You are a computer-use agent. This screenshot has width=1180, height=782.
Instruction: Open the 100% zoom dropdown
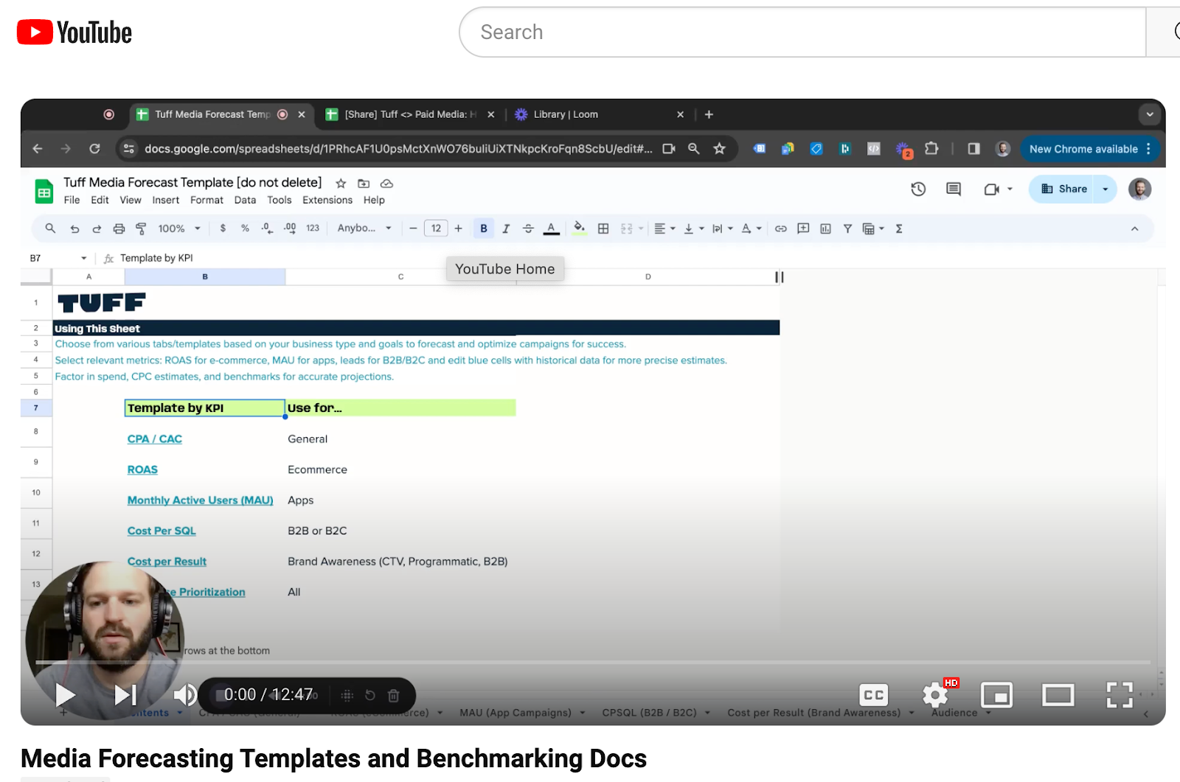pyautogui.click(x=179, y=228)
